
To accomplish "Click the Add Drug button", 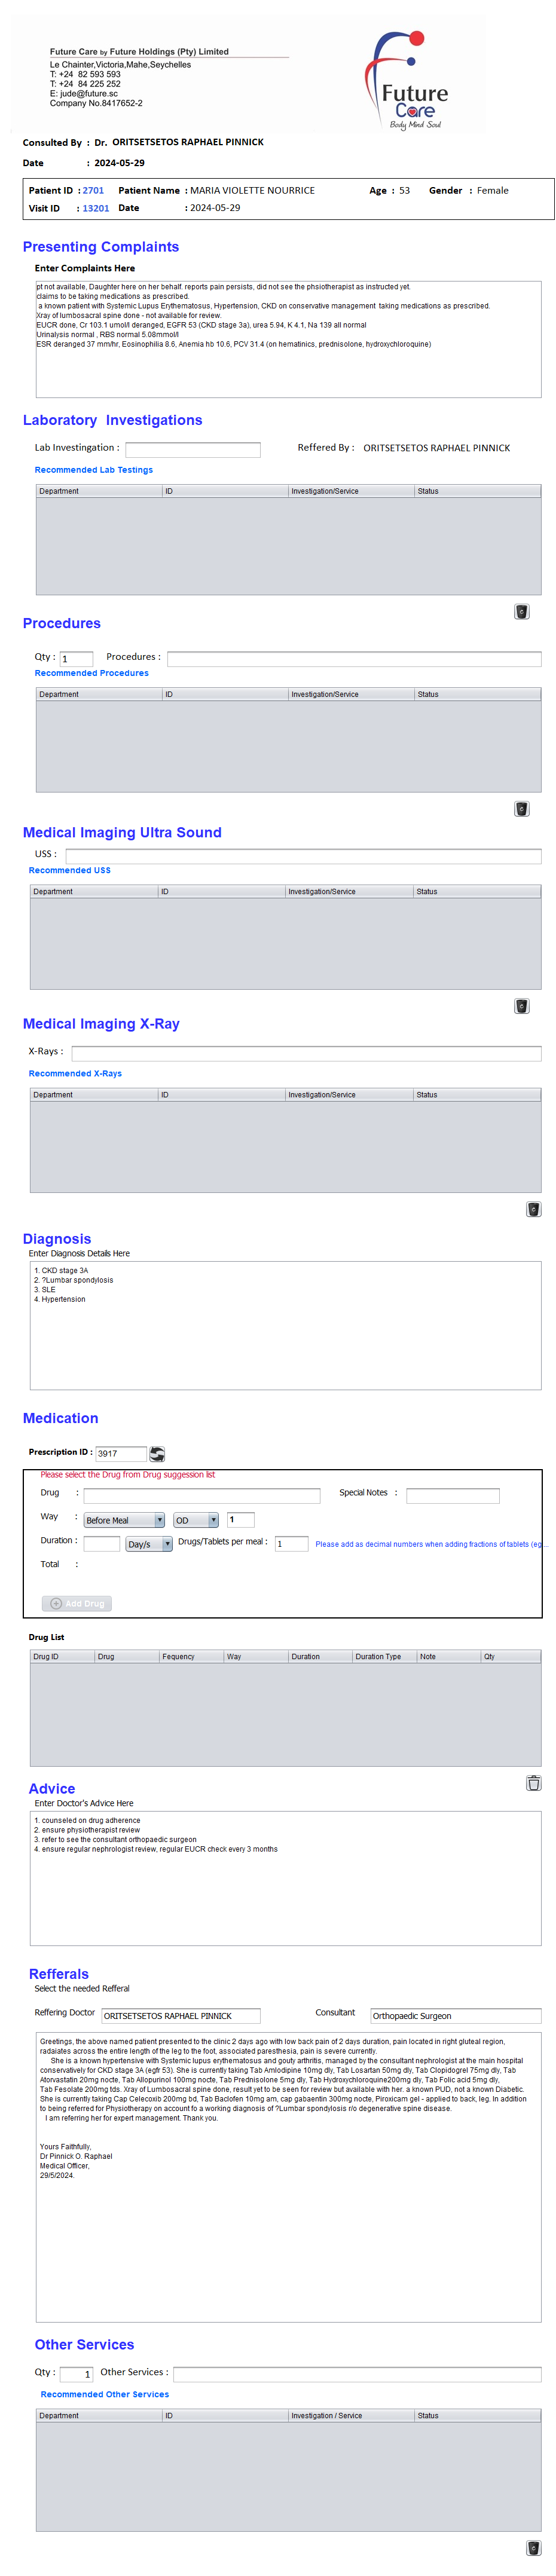I will click(x=77, y=1603).
